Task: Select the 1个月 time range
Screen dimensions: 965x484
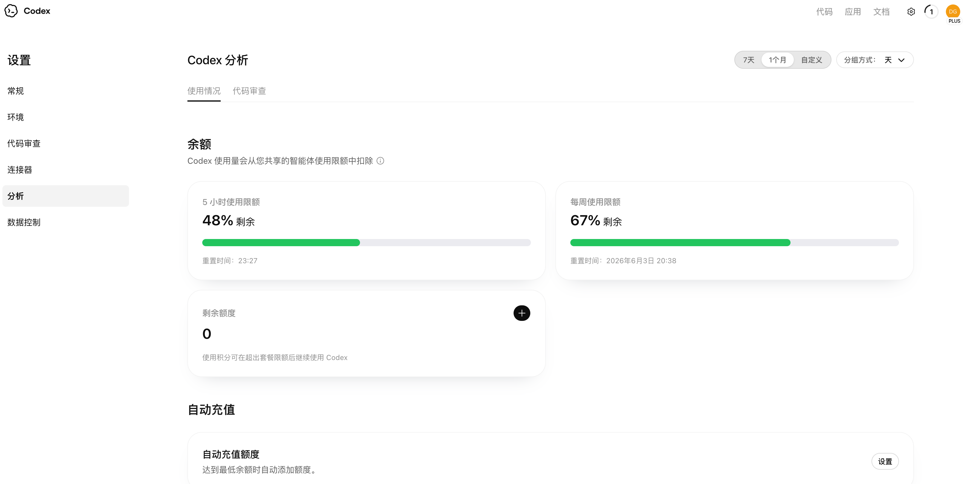Action: (777, 60)
